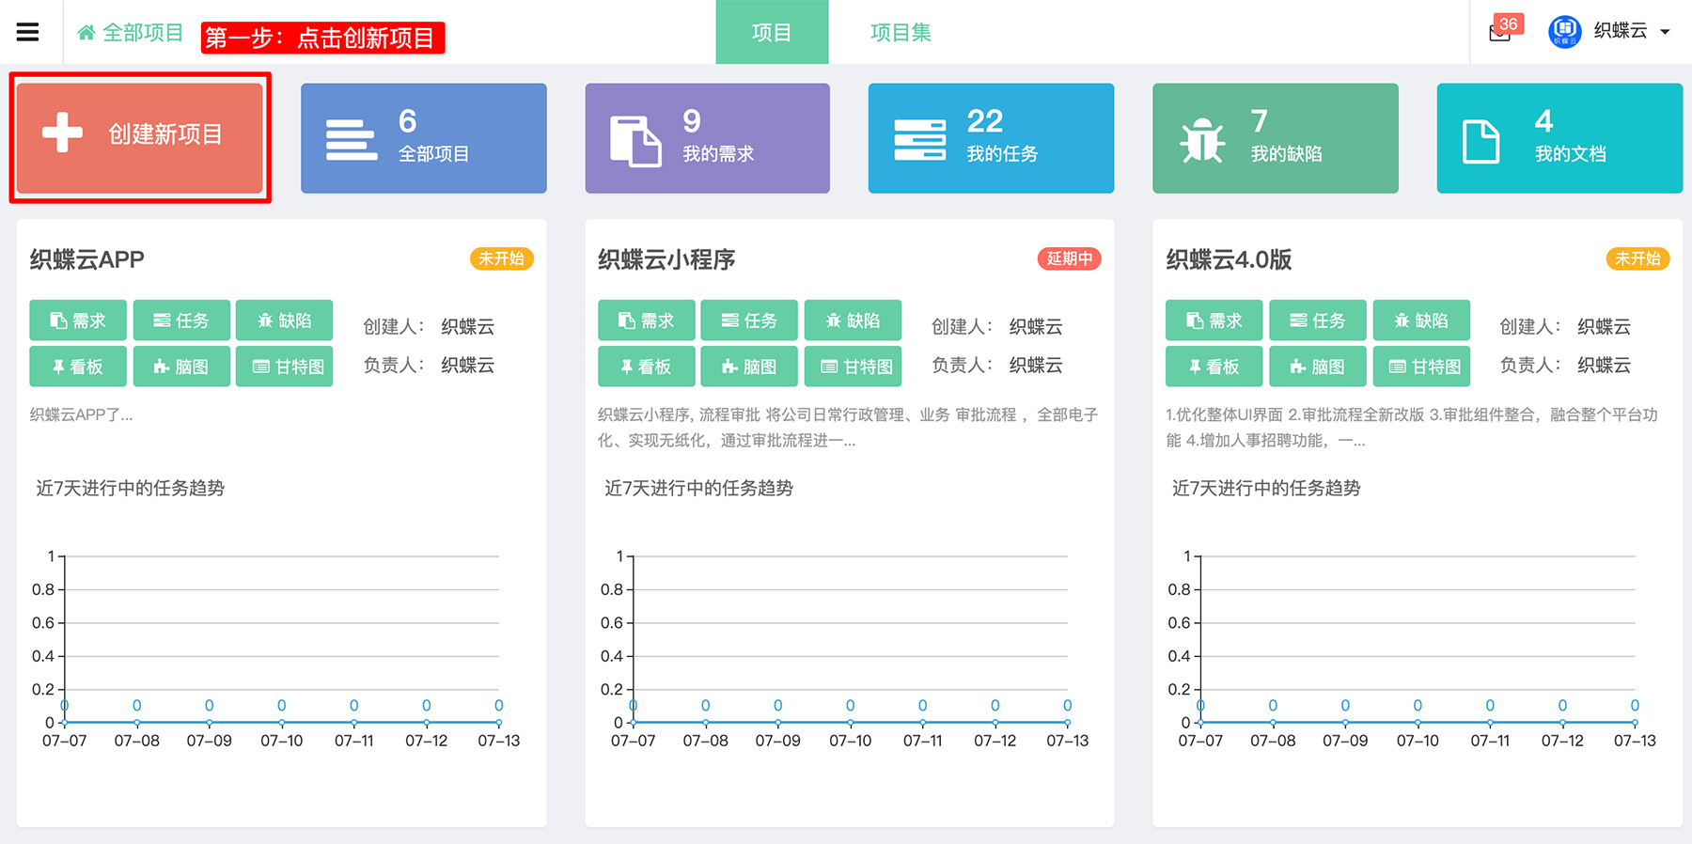This screenshot has width=1692, height=844.
Task: Click 近7天进行中的任务趋势 heading in 织蝶云APP card
Action: (x=131, y=488)
